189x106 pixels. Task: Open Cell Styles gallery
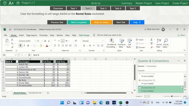click(x=129, y=43)
